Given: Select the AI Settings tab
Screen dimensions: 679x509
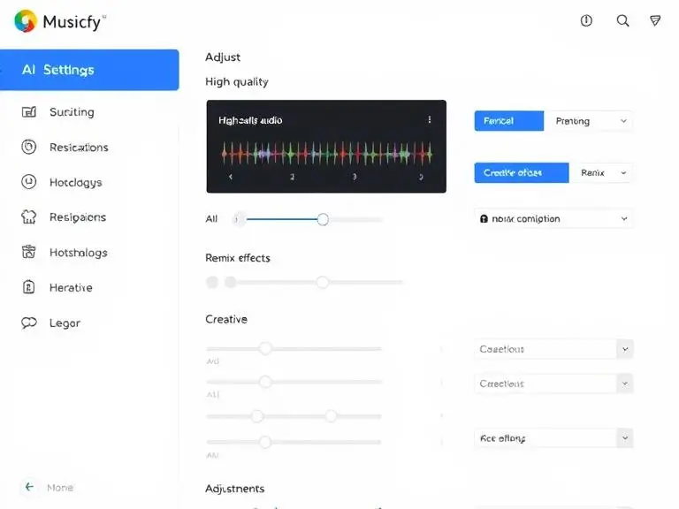Looking at the screenshot, I should tap(89, 70).
